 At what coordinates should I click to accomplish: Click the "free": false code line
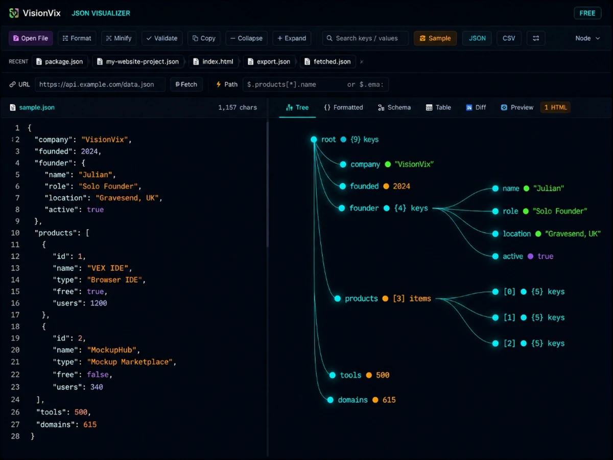82,375
